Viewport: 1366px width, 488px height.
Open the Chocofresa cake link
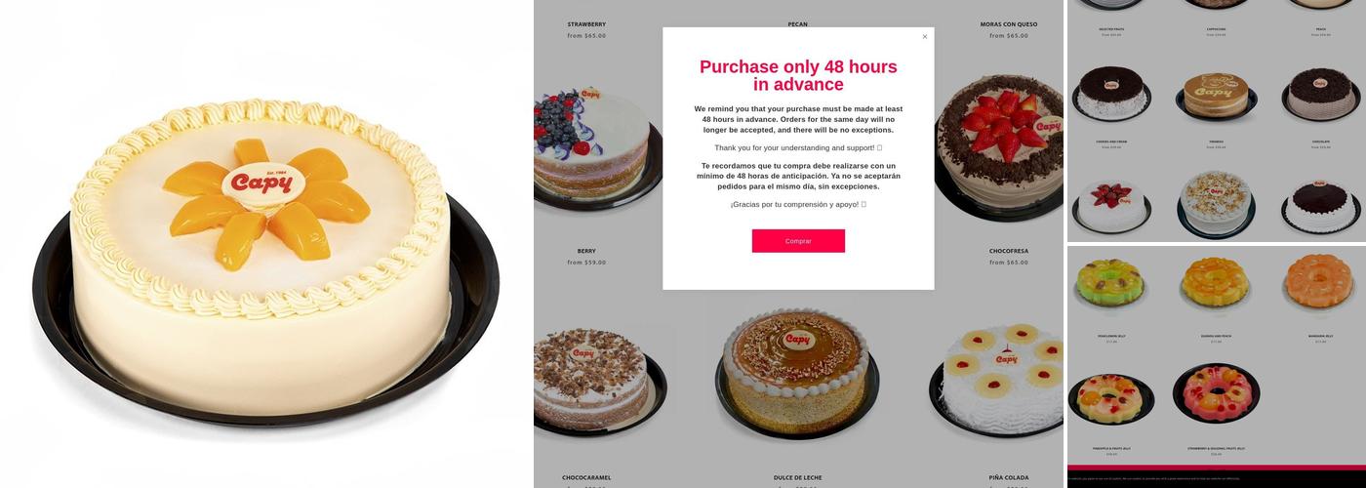tap(1009, 251)
